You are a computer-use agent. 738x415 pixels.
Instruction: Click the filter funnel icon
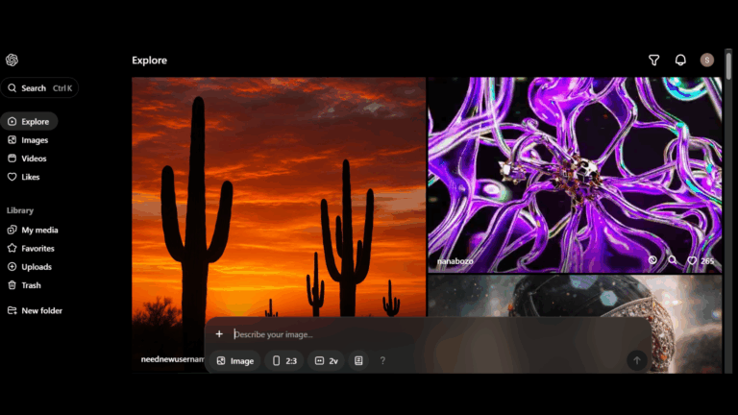tap(653, 61)
